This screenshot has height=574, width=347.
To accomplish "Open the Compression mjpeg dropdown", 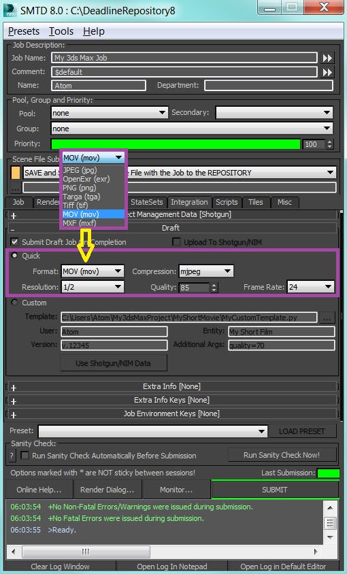I will click(206, 271).
